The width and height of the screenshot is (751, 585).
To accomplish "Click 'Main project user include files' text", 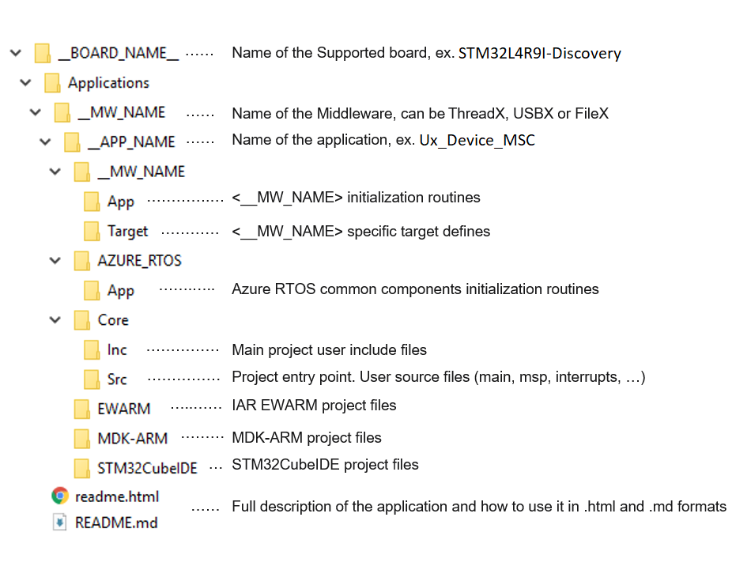I will point(329,350).
